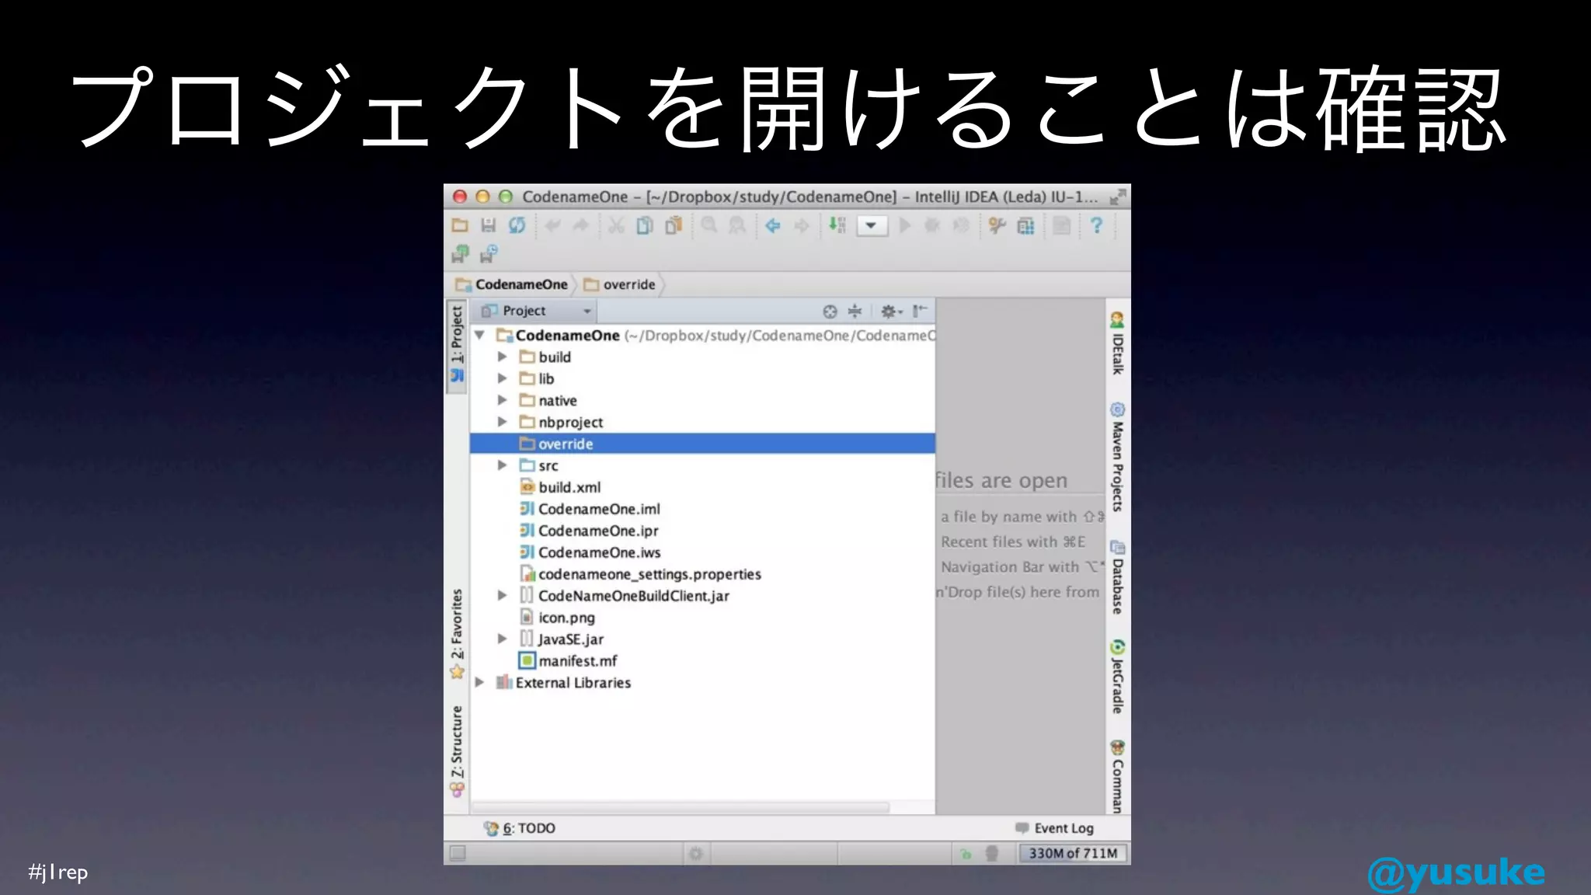This screenshot has height=895, width=1591.
Task: Click the Settings wrench icon
Action: (997, 225)
